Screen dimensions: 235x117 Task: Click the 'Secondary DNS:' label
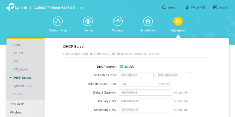click(105, 110)
